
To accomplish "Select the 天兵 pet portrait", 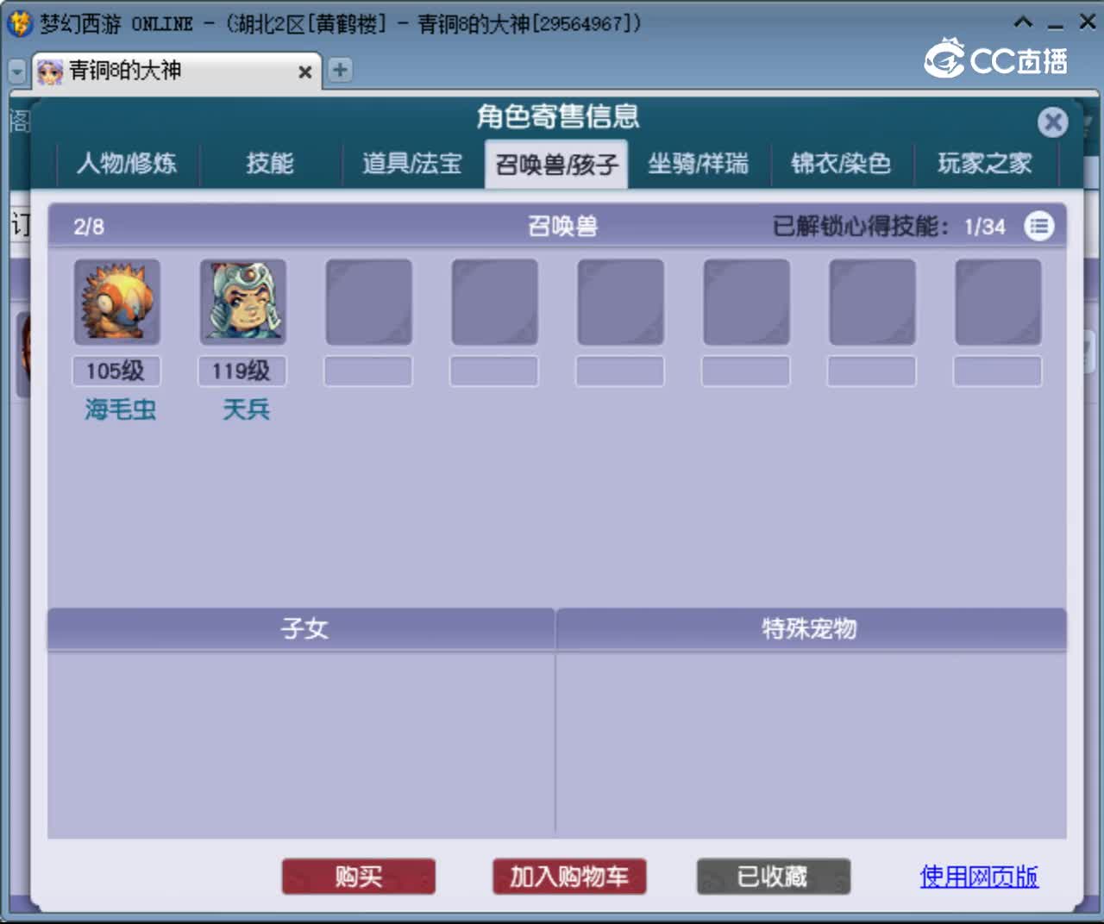I will coord(242,302).
